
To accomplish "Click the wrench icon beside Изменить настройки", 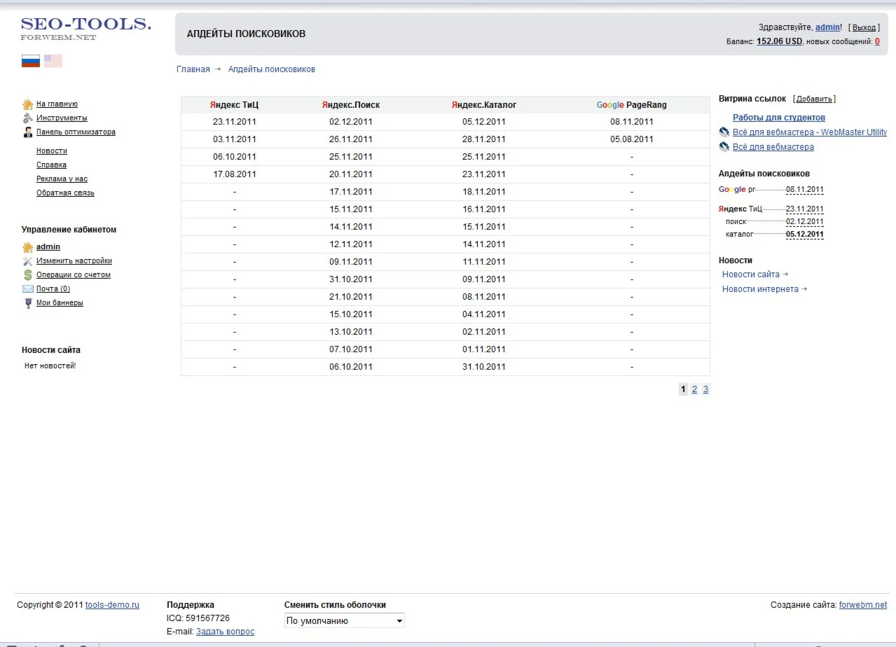I will [28, 261].
